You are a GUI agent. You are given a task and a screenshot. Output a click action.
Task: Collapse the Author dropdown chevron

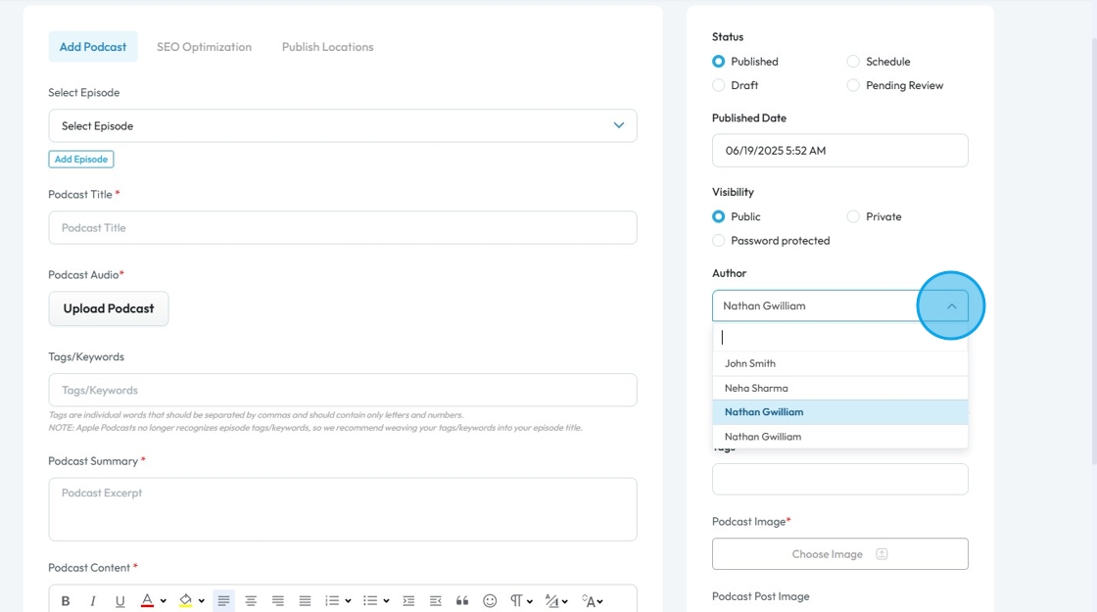pos(951,306)
